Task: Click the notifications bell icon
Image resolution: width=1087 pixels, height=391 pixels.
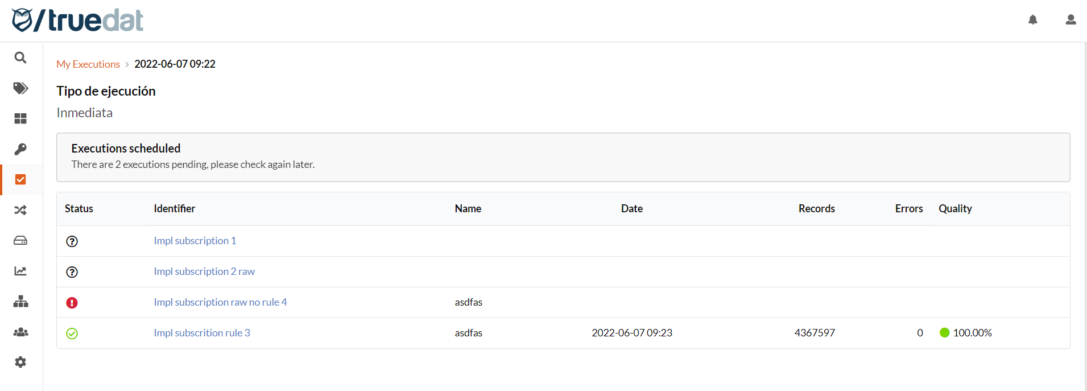Action: click(1033, 20)
